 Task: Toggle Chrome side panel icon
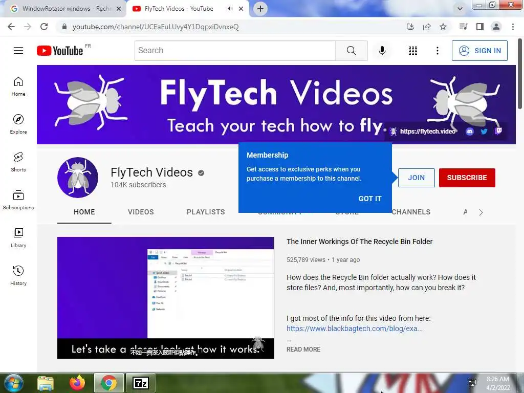[480, 27]
